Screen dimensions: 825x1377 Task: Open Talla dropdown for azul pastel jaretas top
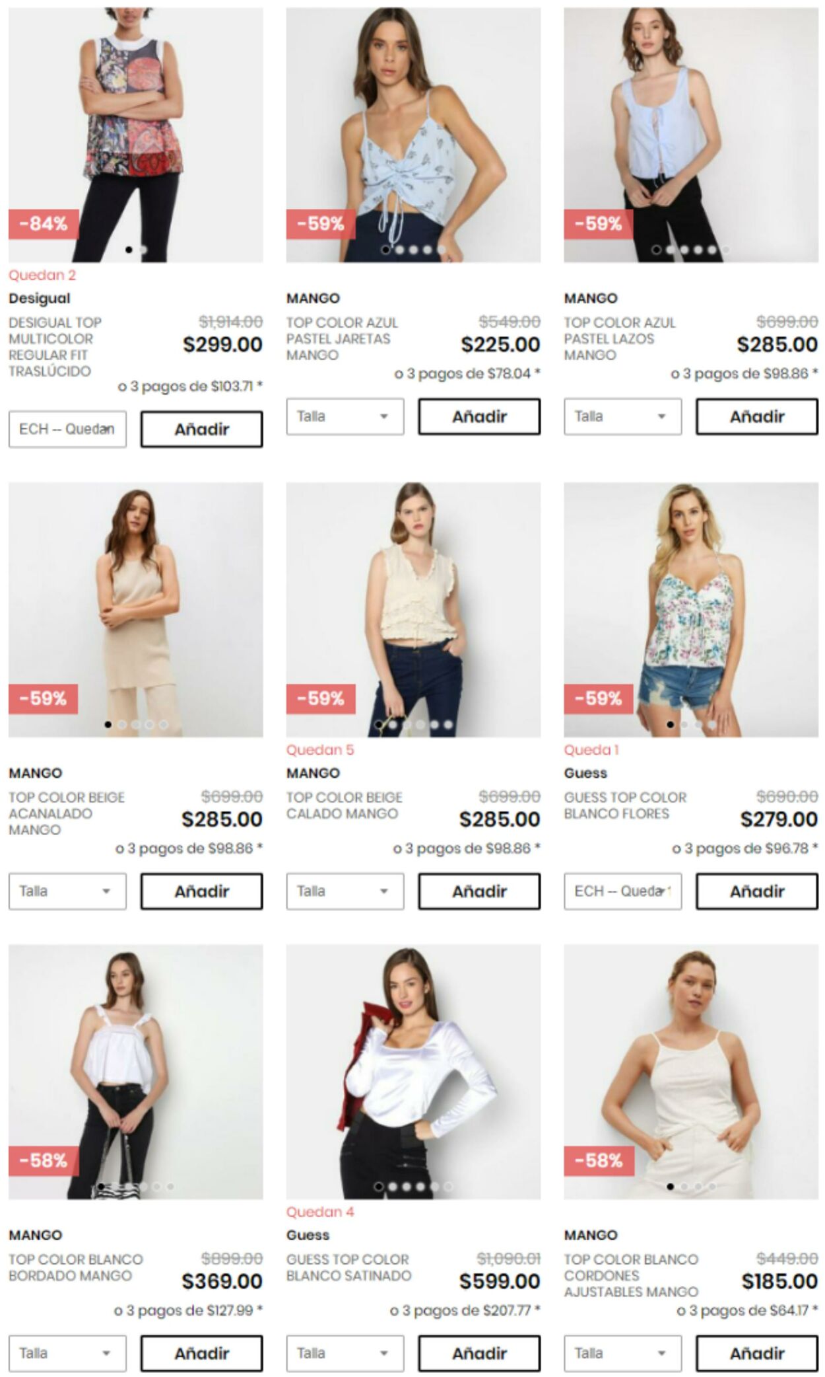tap(345, 416)
